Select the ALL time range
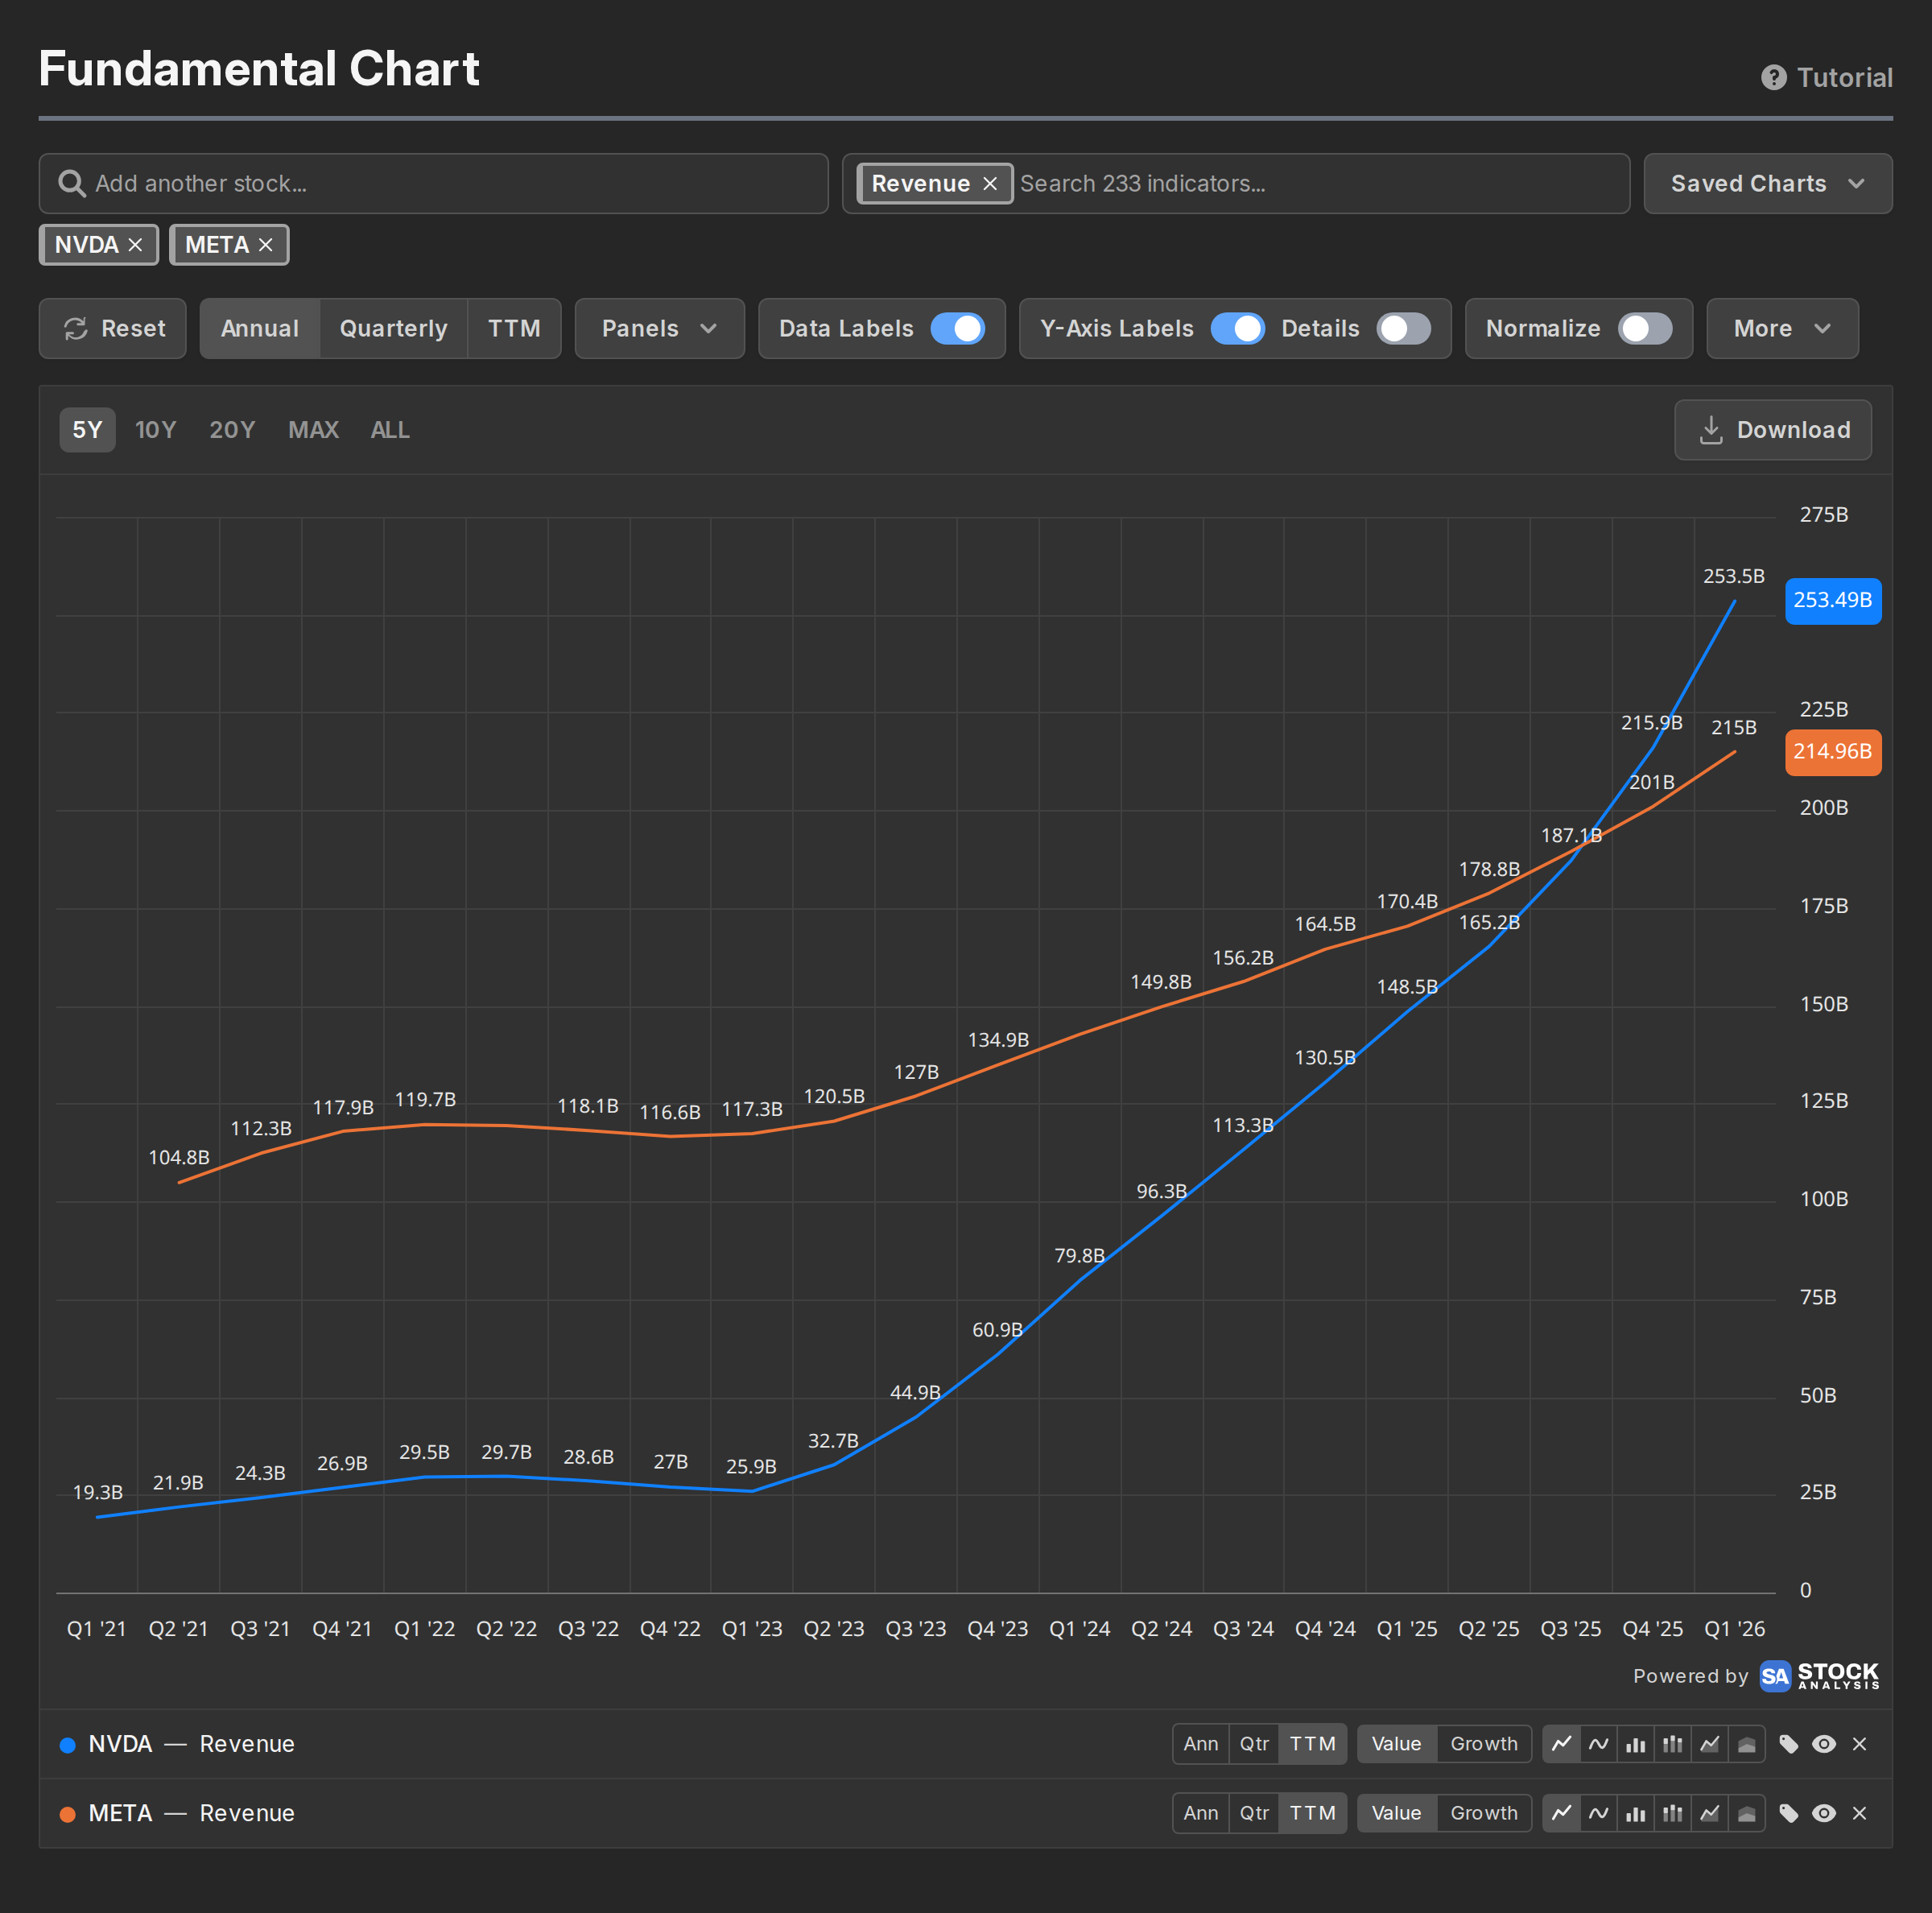Viewport: 1932px width, 1913px height. 390,430
